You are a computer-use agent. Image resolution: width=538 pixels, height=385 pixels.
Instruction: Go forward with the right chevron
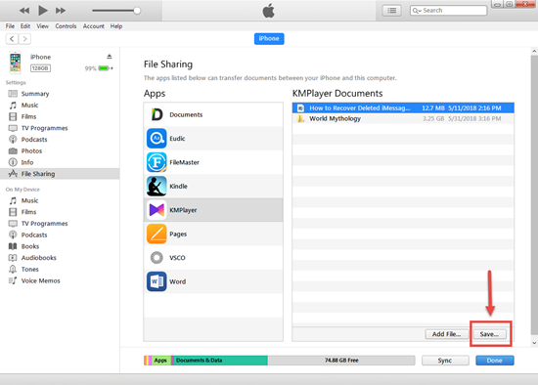click(24, 39)
